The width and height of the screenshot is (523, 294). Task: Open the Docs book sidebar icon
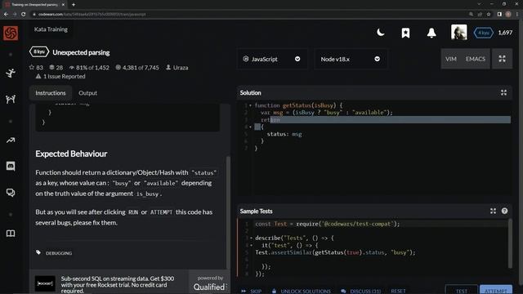tap(11, 234)
